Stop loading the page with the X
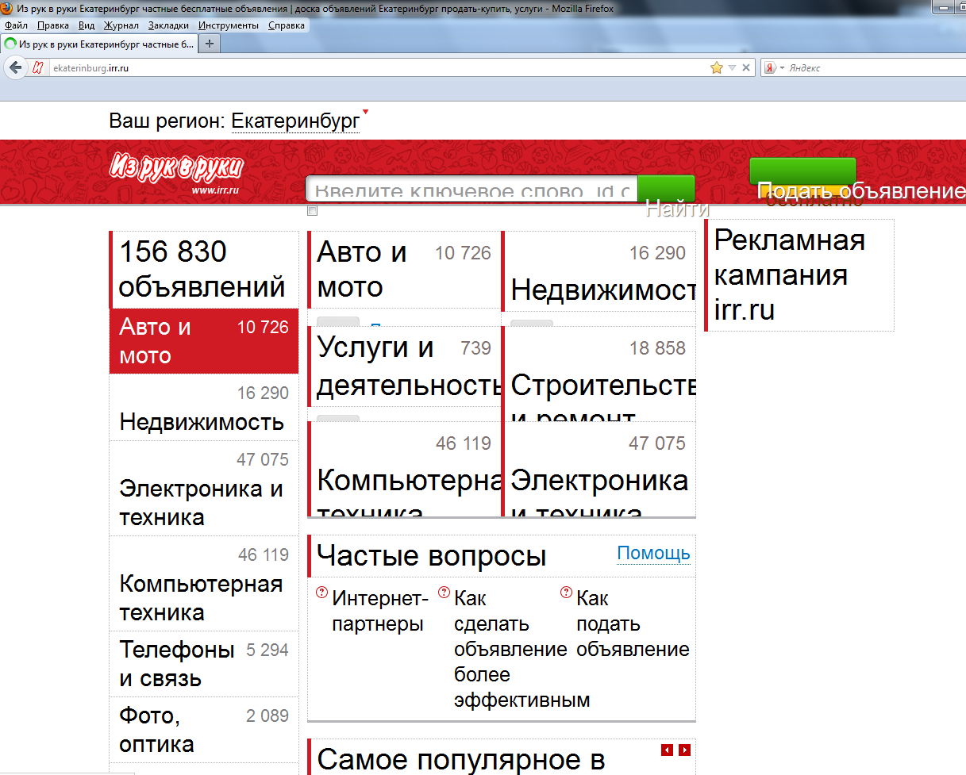Viewport: 966px width, 775px height. (746, 67)
